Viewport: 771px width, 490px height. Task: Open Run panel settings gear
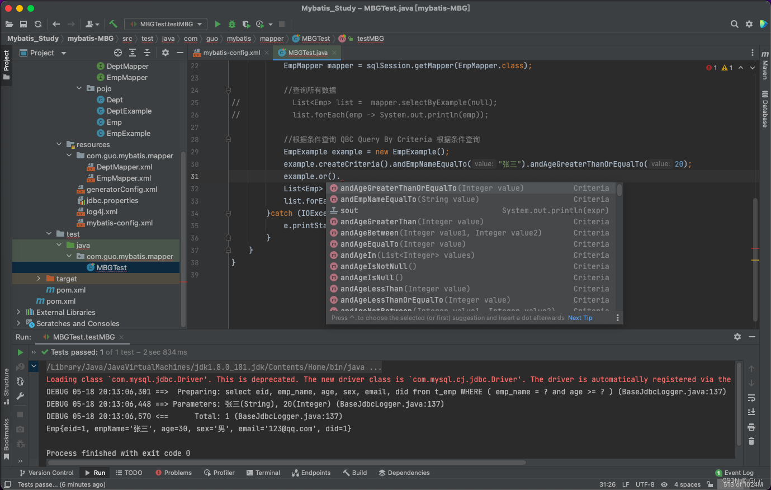point(737,337)
